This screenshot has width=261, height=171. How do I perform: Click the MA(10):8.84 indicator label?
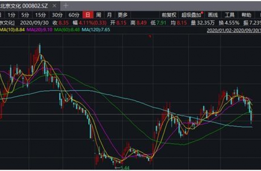(x=12, y=30)
